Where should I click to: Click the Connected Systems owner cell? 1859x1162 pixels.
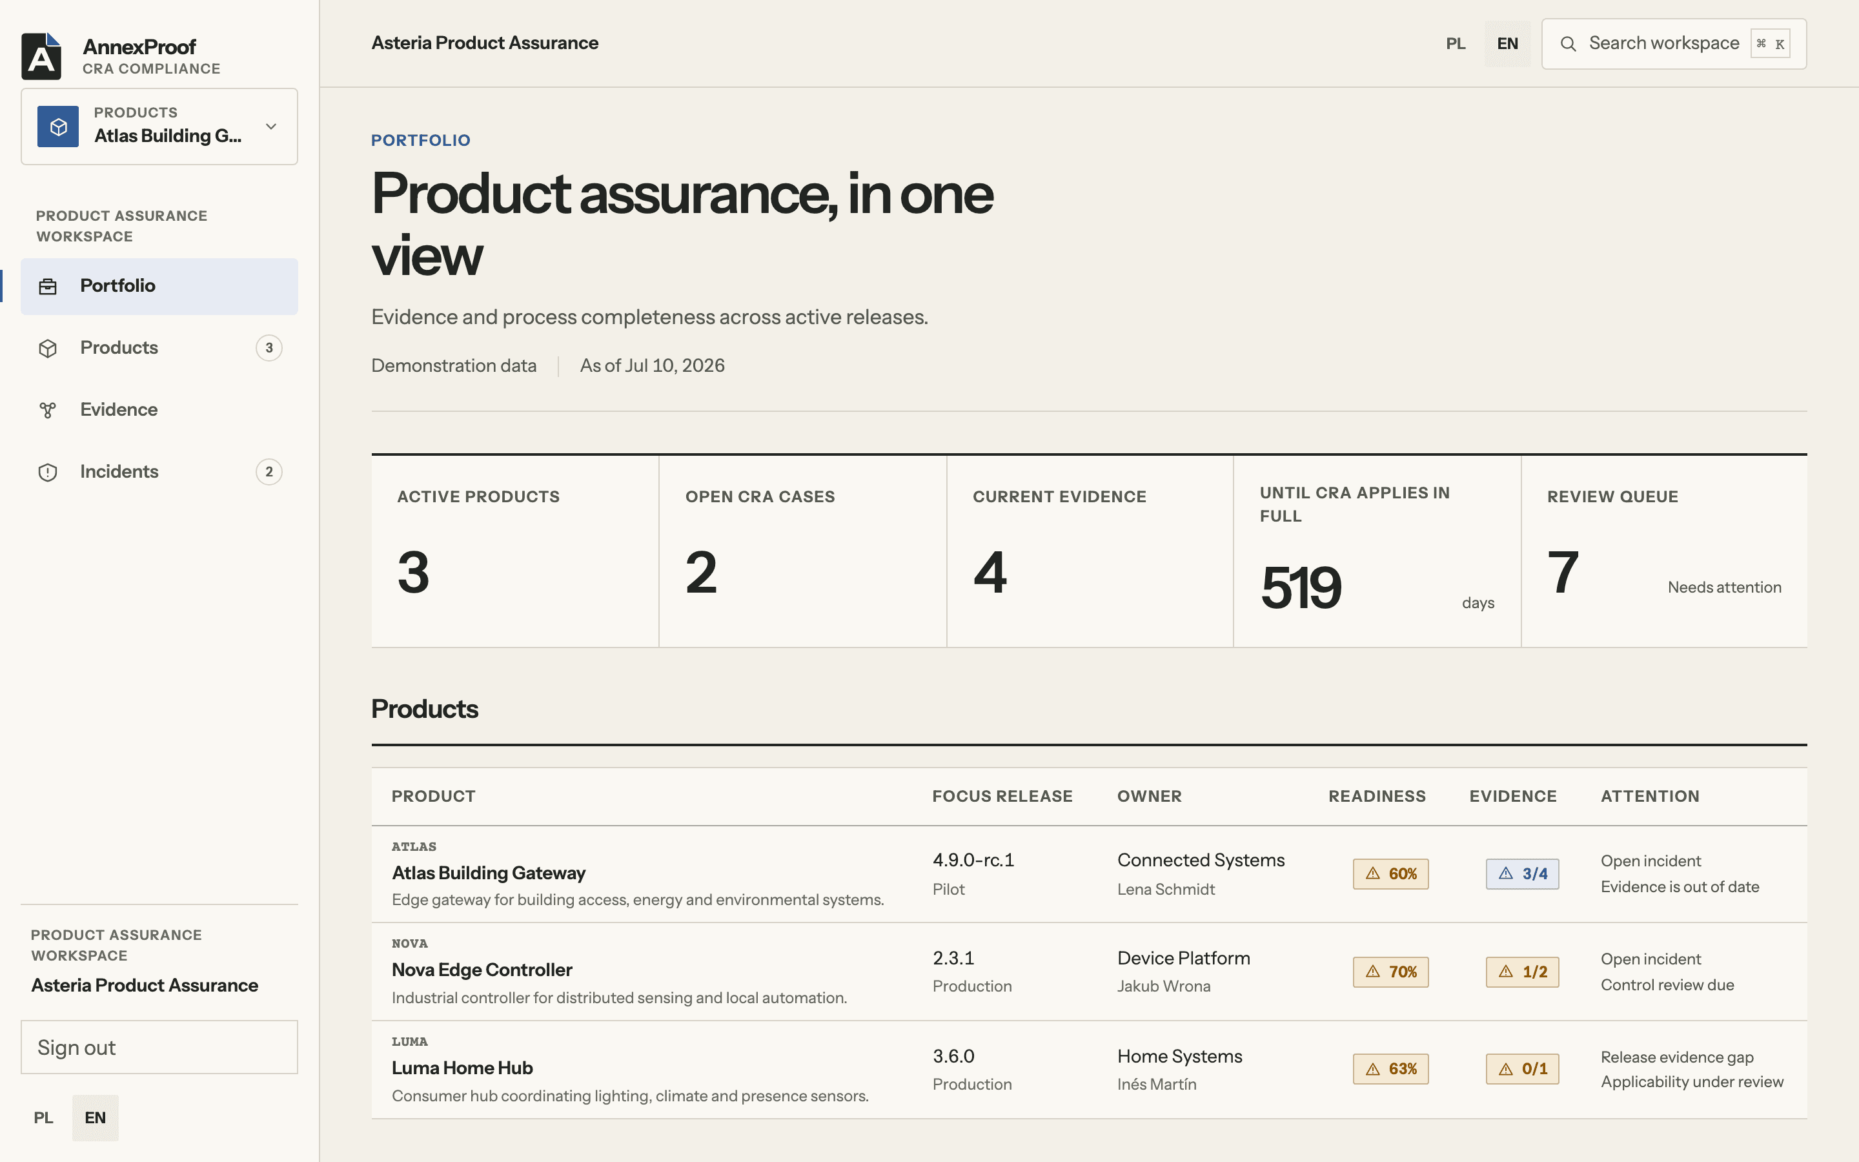point(1201,860)
